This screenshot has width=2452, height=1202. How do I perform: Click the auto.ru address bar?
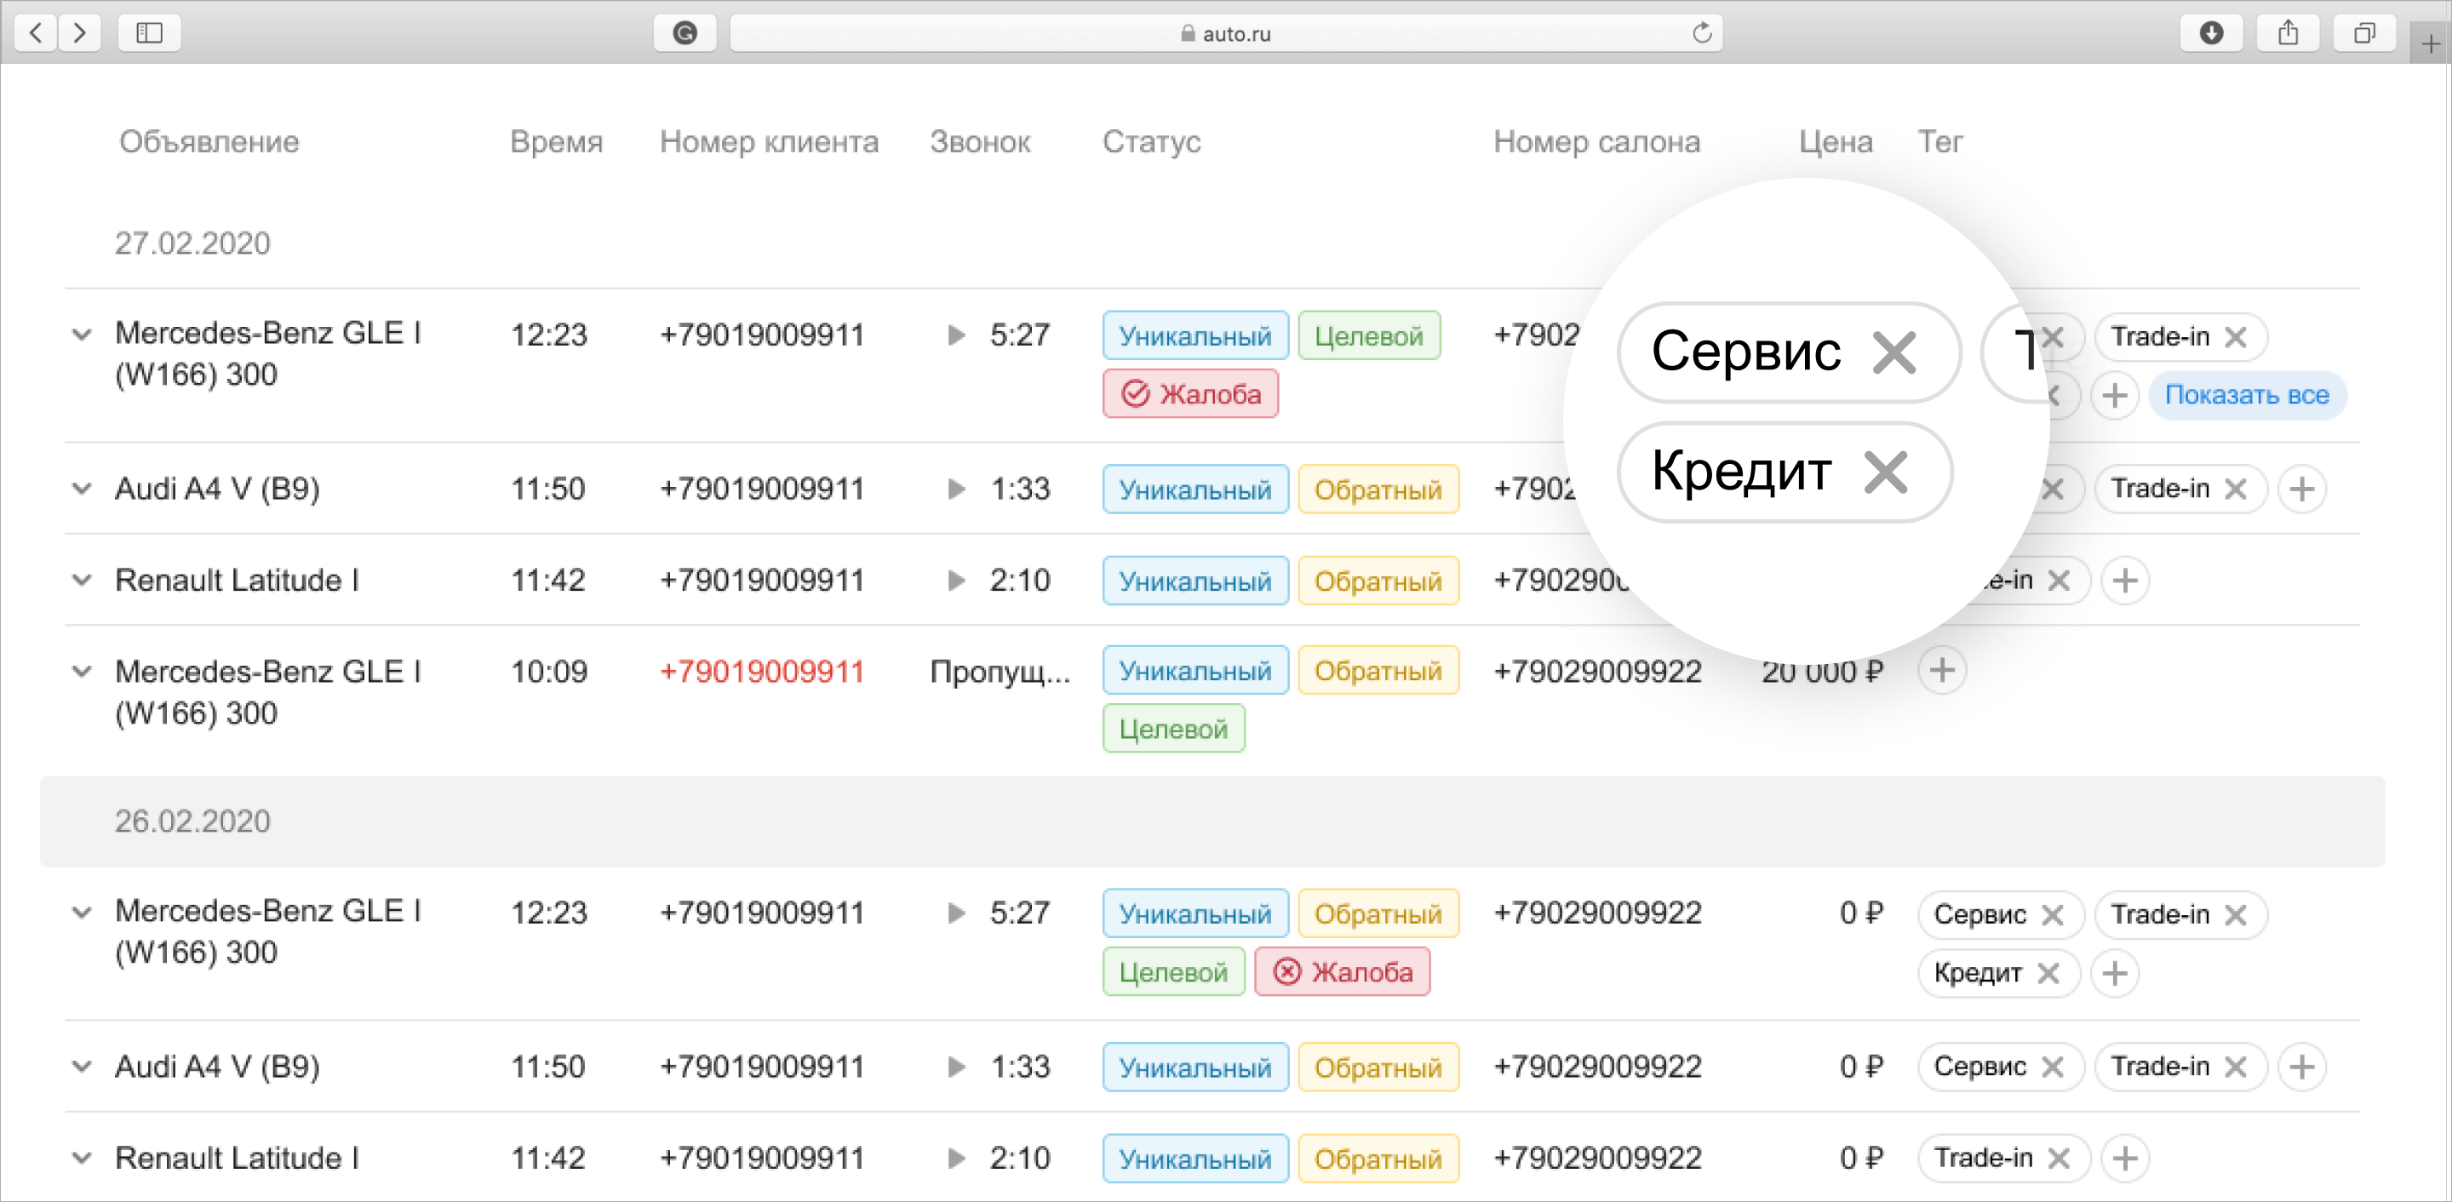1225,33
